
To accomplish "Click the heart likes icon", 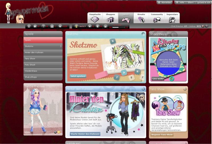I will (60, 26).
